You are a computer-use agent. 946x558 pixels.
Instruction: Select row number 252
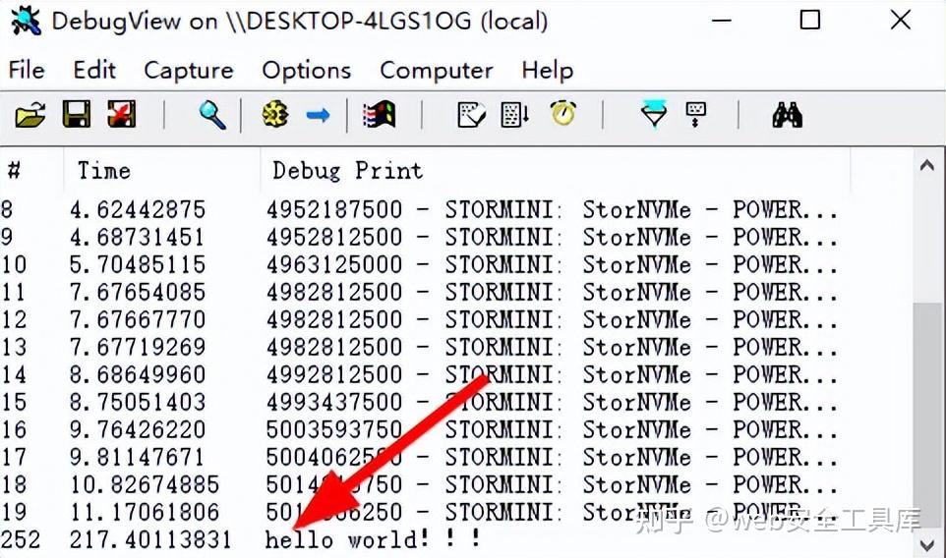21,539
